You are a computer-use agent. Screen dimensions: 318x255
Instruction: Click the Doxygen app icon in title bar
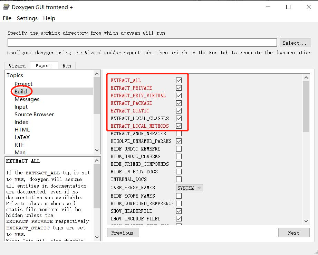click(x=6, y=7)
